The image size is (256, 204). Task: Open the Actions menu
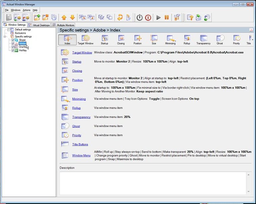(26, 10)
